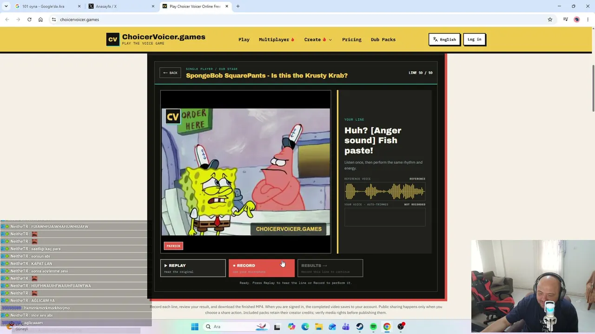Go to the Pricing page
This screenshot has width=595, height=334.
tap(351, 39)
